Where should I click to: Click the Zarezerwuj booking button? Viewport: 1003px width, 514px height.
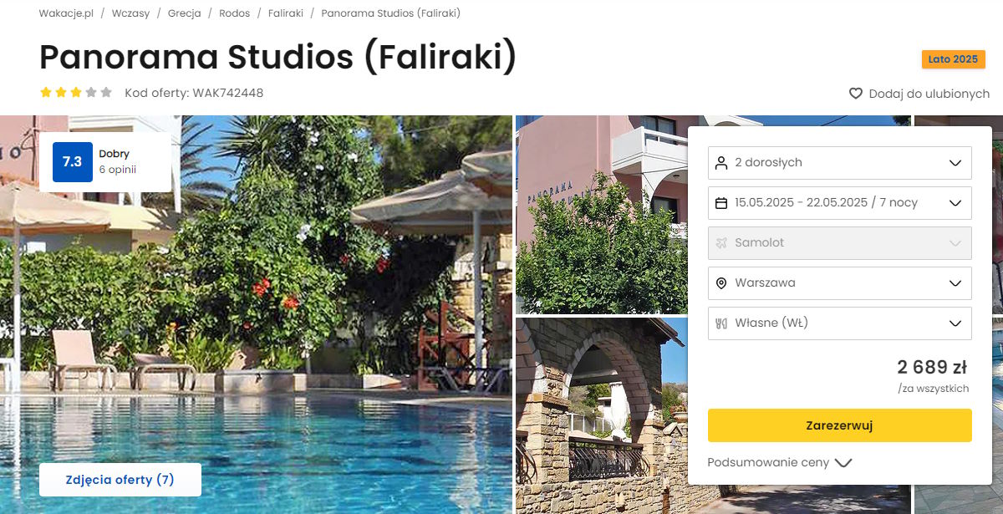pyautogui.click(x=839, y=425)
